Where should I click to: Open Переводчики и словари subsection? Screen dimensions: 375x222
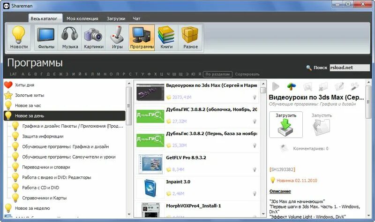pos(46,167)
